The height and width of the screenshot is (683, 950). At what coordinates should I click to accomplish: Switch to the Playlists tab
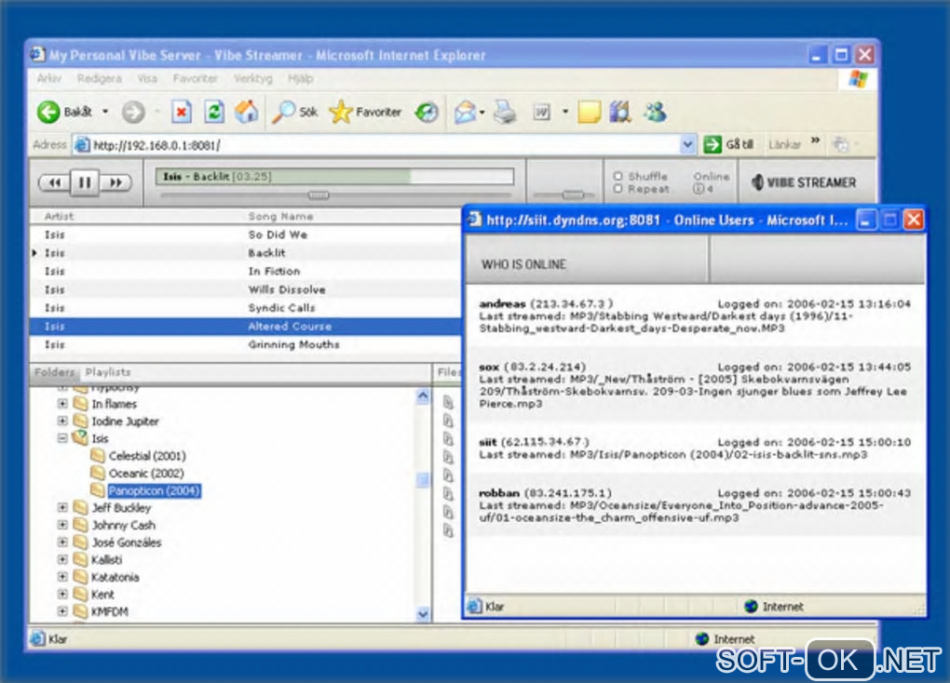tap(108, 372)
